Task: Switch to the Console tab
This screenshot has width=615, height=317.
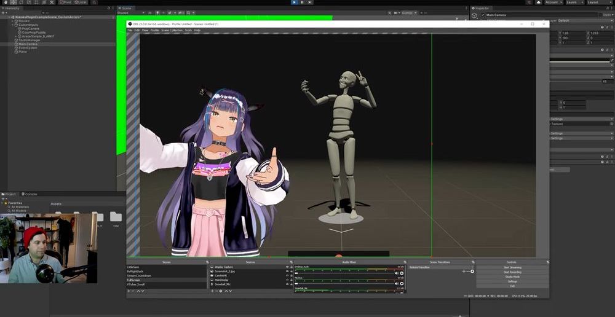Action: [x=30, y=194]
